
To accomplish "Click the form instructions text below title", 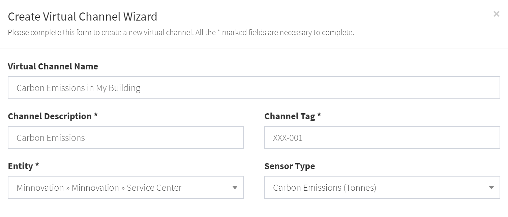I will [181, 33].
